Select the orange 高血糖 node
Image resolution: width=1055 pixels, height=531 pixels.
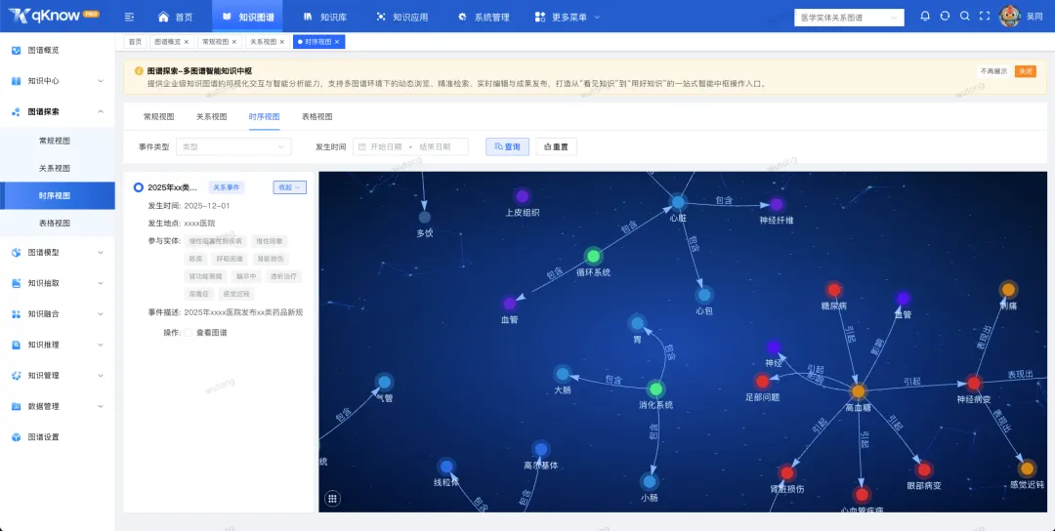pyautogui.click(x=858, y=390)
